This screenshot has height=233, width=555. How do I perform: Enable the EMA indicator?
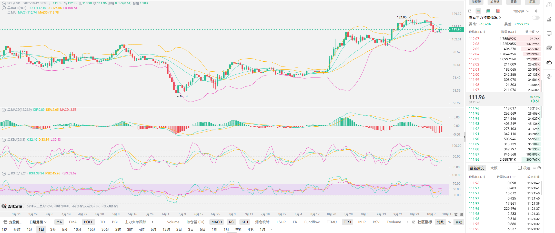73,222
